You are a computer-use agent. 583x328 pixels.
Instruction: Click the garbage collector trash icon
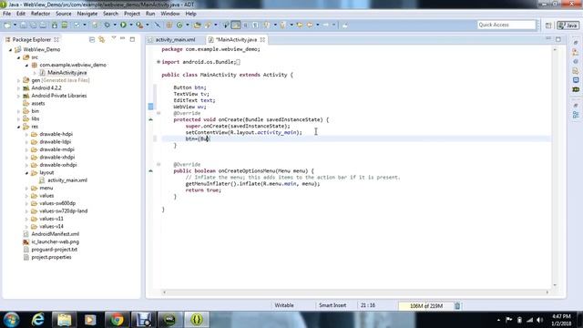[x=457, y=306]
